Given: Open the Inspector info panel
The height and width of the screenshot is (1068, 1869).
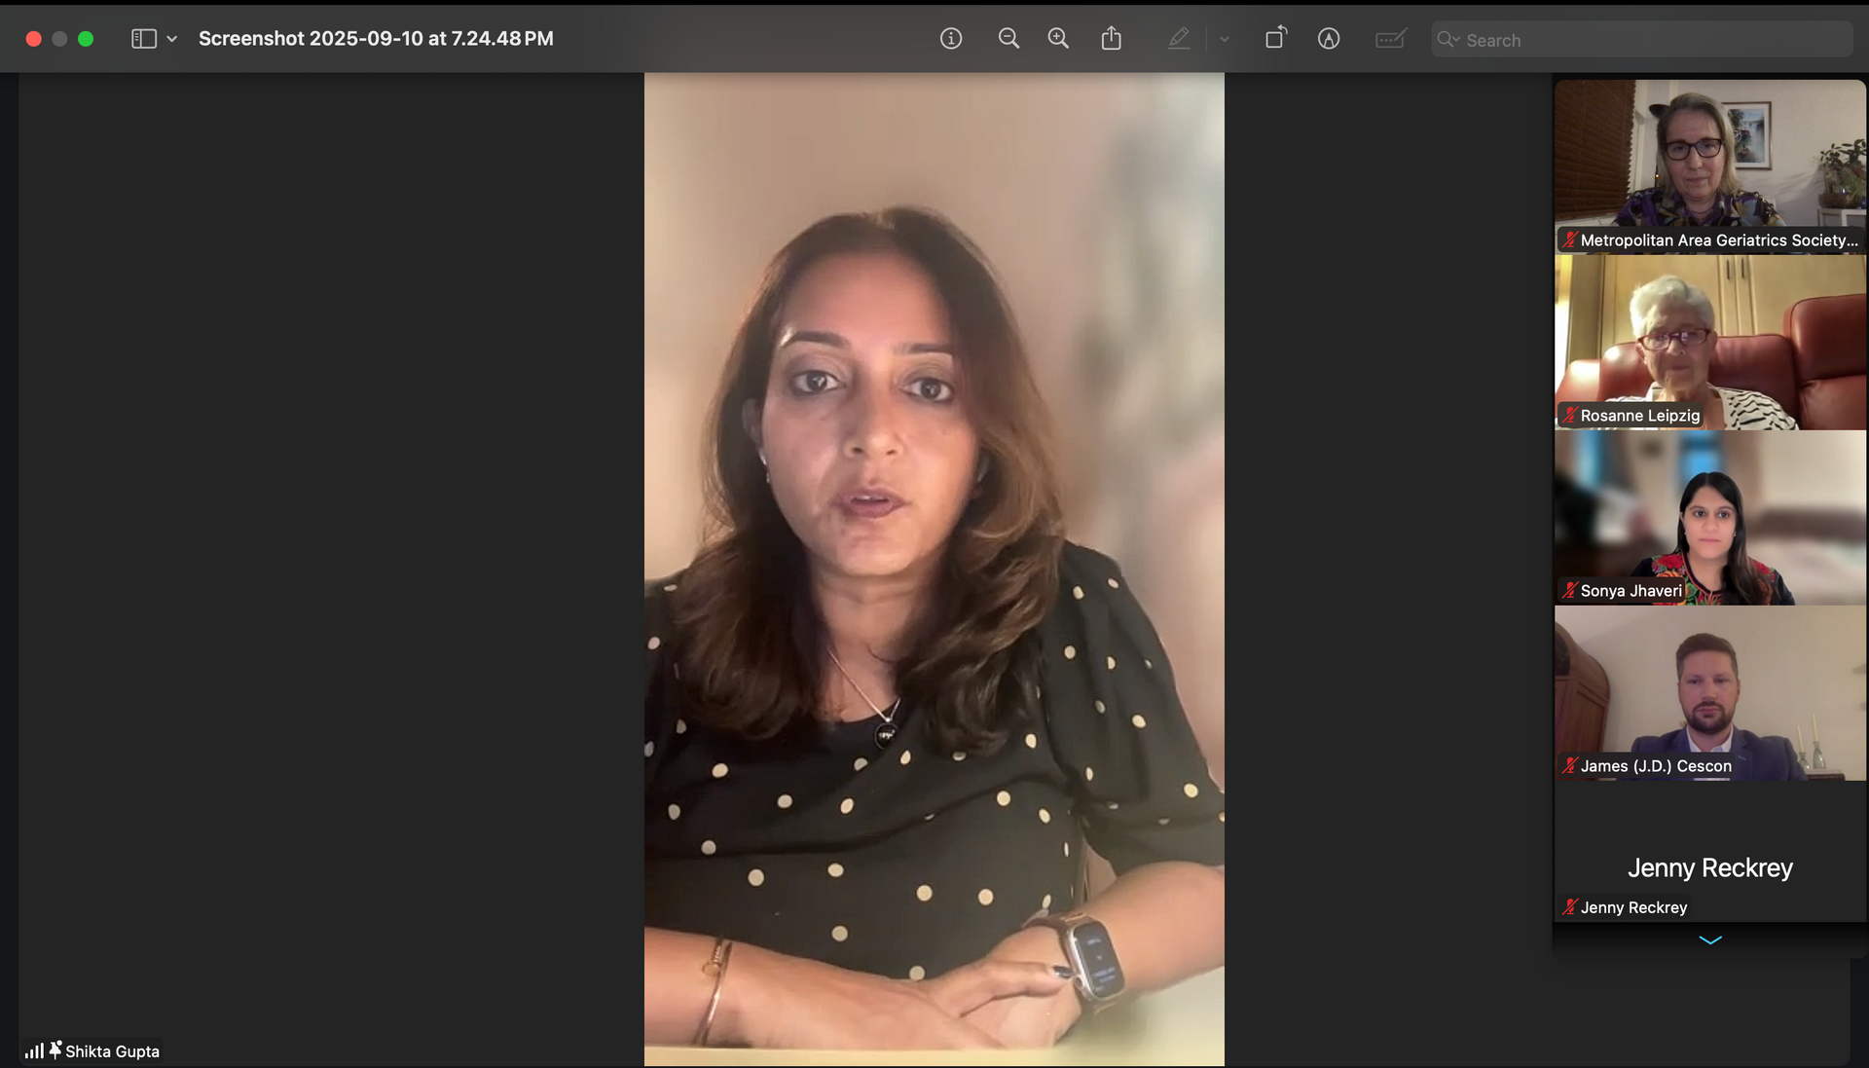Looking at the screenshot, I should pyautogui.click(x=951, y=39).
